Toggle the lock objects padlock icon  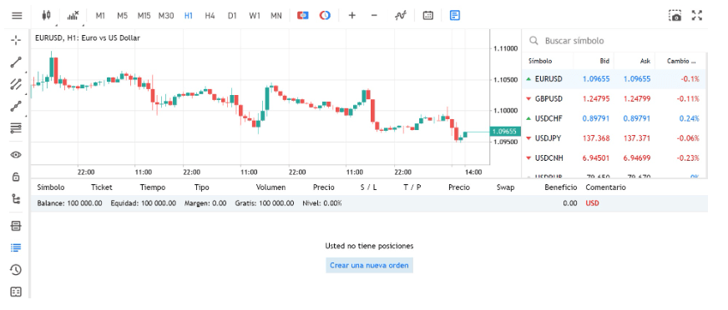(16, 177)
